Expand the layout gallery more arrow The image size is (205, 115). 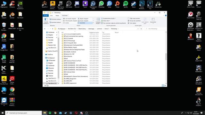pyautogui.click(x=93, y=23)
